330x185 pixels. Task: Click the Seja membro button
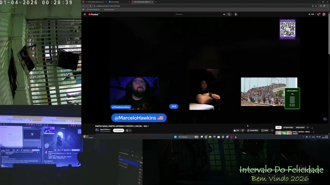(119, 130)
